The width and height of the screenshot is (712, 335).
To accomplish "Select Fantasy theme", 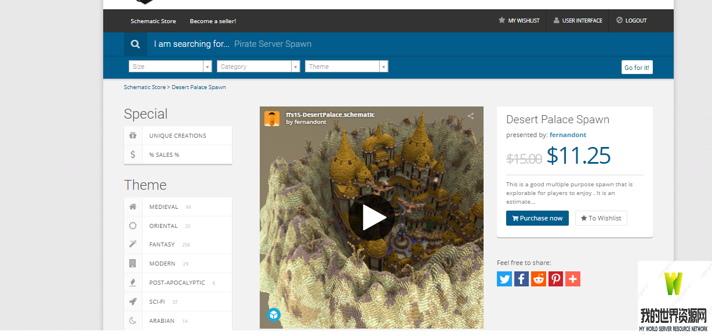I will click(178, 244).
